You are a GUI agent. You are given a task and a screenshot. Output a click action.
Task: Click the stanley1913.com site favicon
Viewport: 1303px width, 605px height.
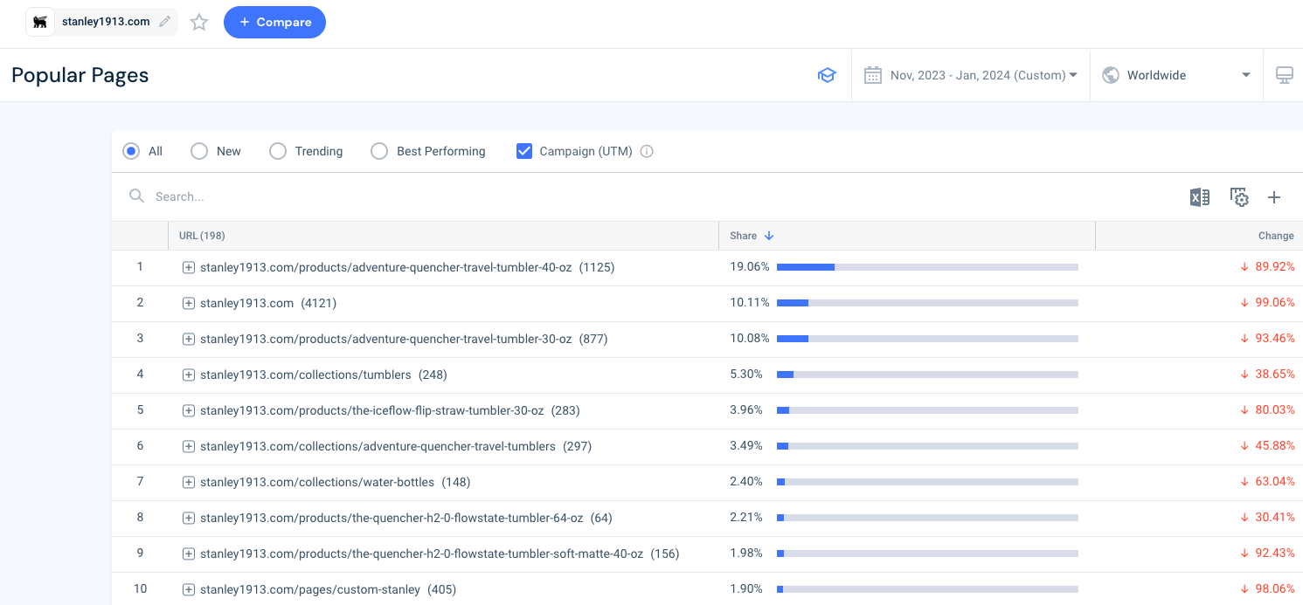40,22
